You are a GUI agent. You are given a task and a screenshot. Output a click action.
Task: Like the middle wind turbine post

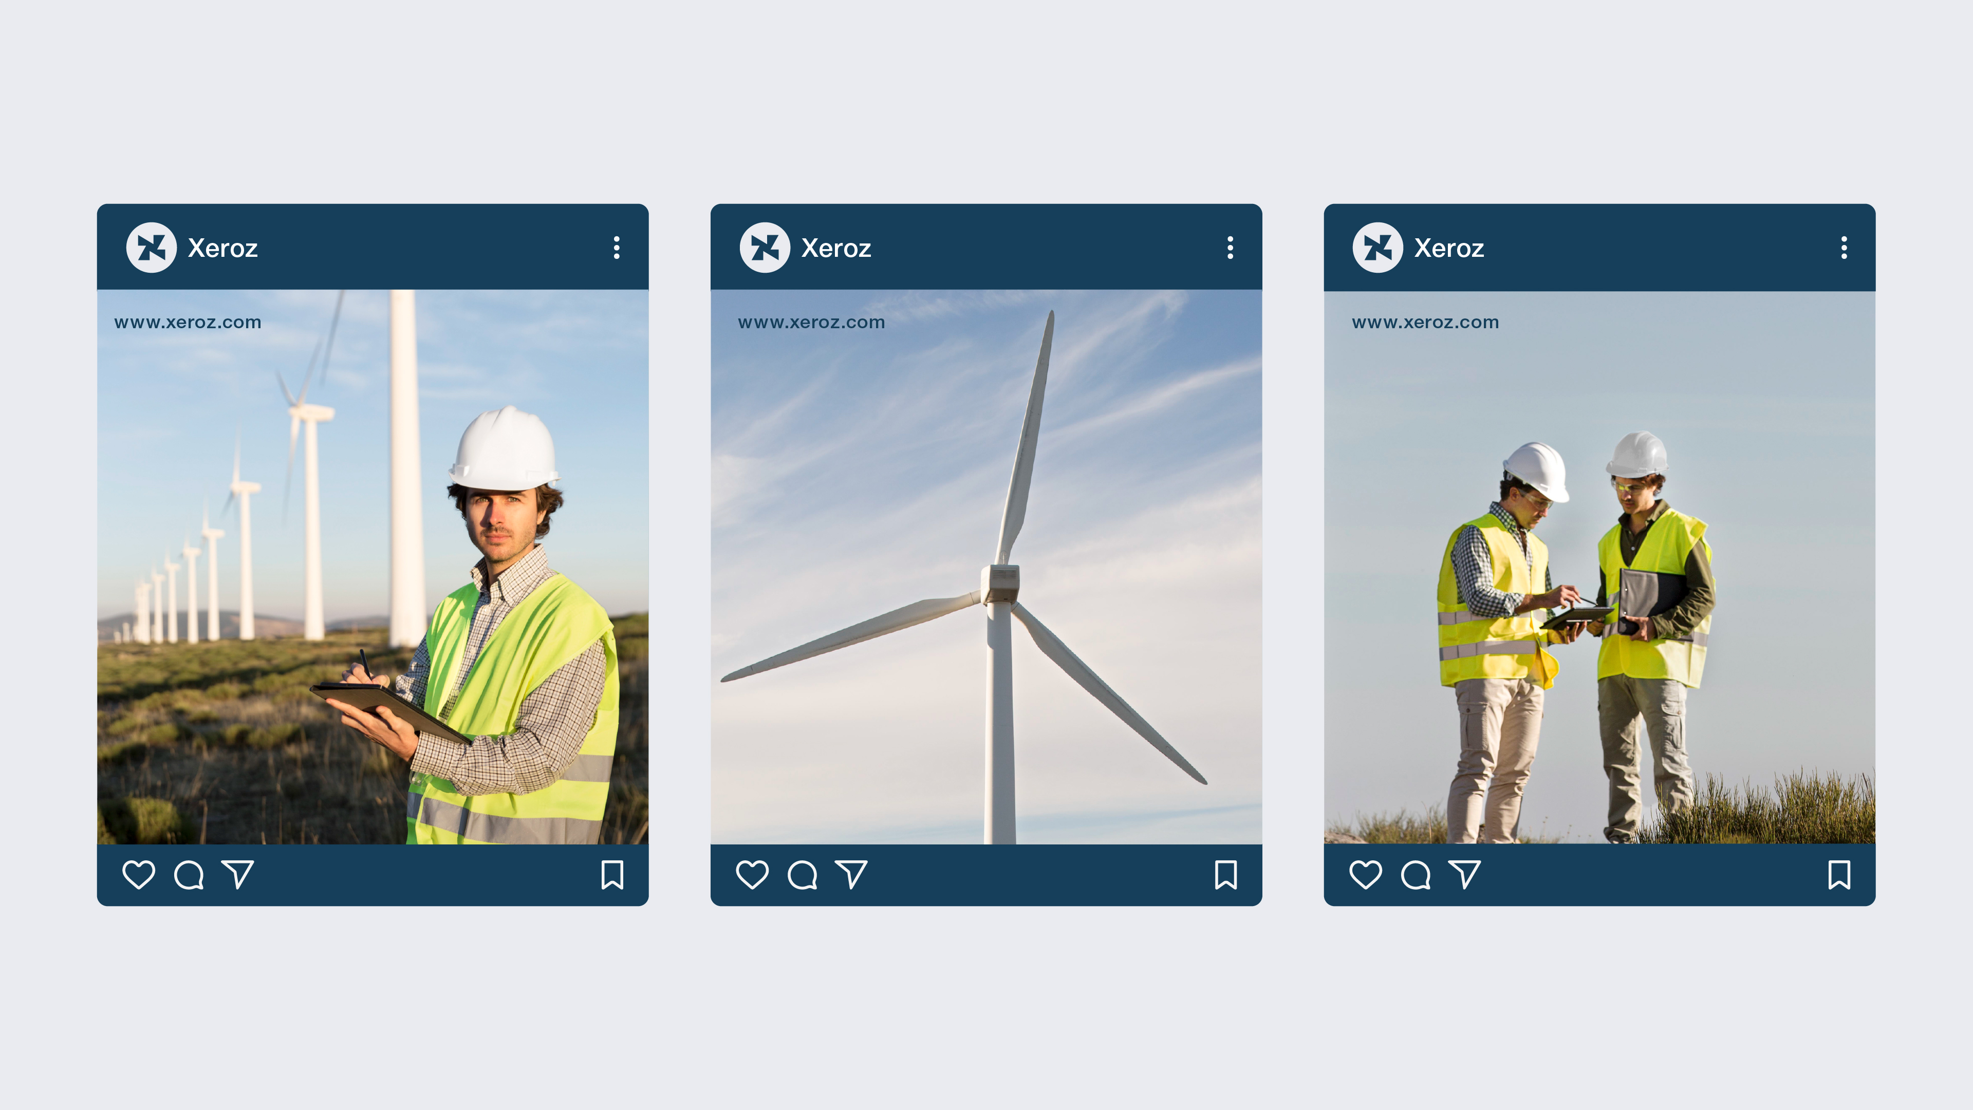tap(752, 874)
